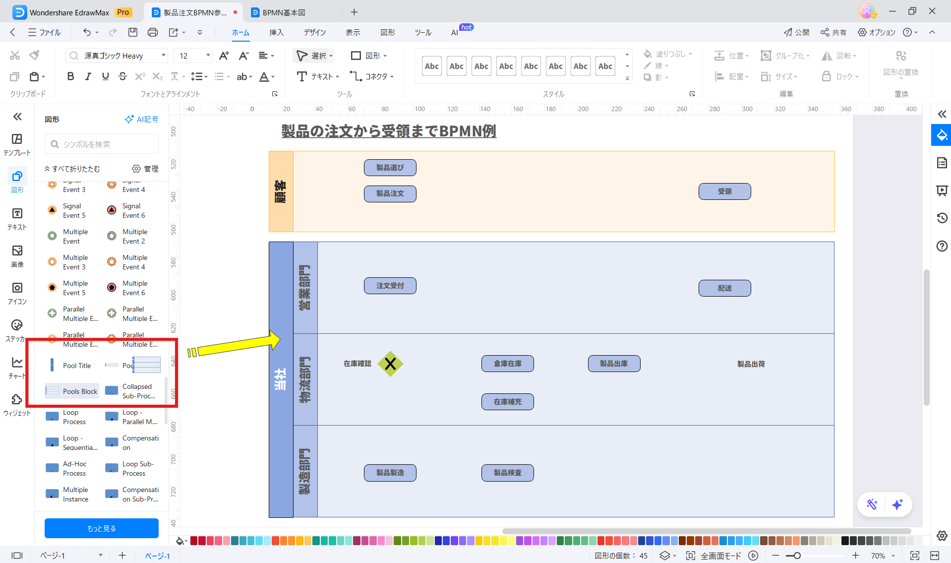Select the Pools Block shape
Viewport: 951px width, 563px height.
pyautogui.click(x=72, y=391)
